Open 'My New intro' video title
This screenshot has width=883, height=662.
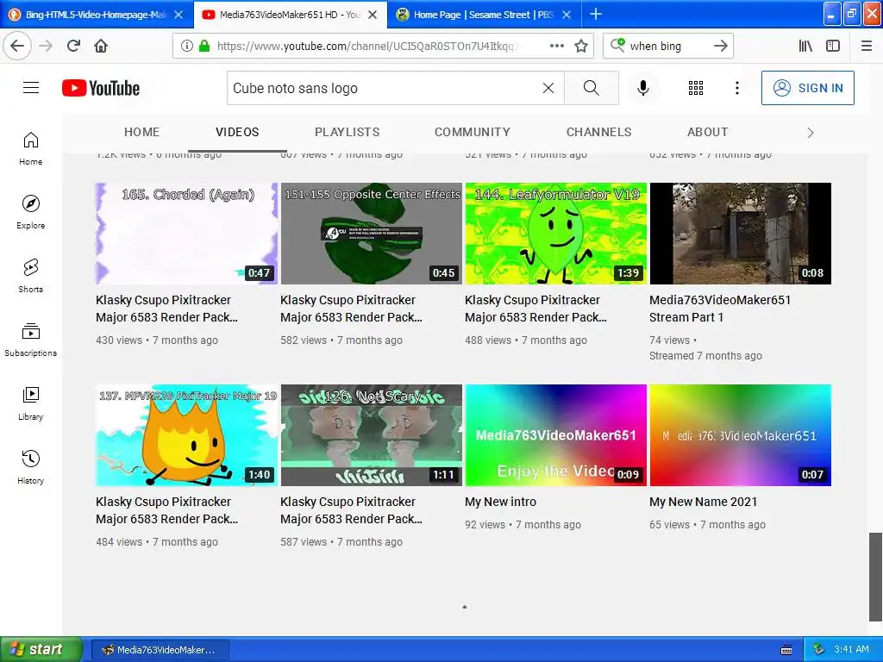(x=501, y=502)
